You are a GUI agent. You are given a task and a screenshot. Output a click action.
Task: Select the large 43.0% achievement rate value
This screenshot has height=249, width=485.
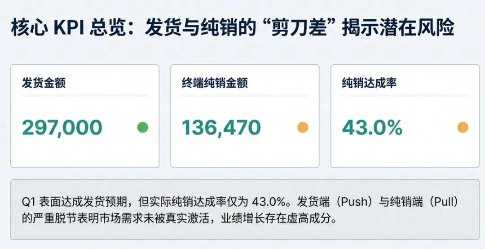[x=372, y=128]
